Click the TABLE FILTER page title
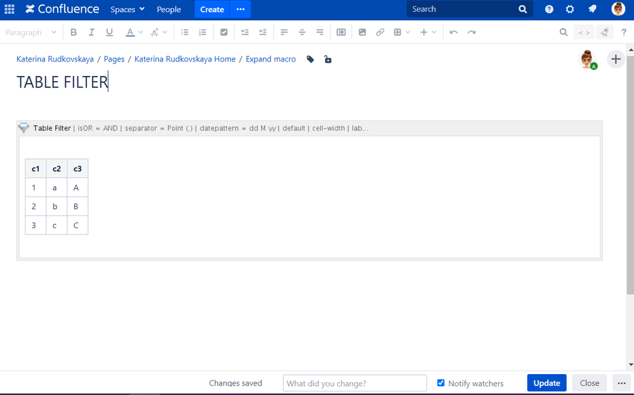 (x=62, y=82)
